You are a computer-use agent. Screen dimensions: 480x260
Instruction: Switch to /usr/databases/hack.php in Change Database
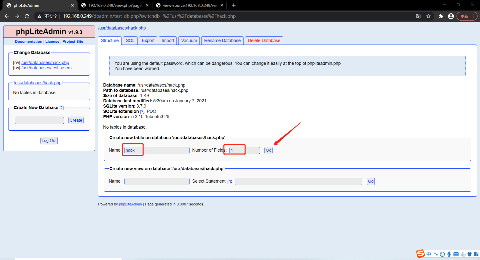coord(45,63)
